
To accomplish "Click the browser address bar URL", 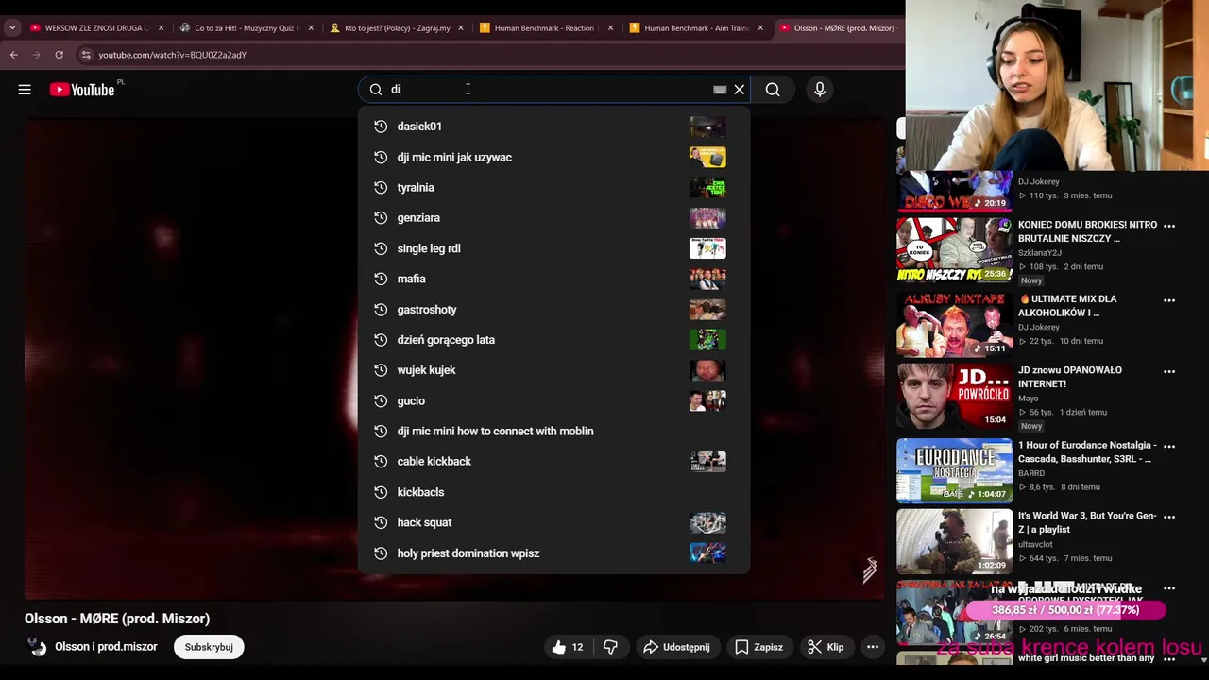I will click(172, 55).
